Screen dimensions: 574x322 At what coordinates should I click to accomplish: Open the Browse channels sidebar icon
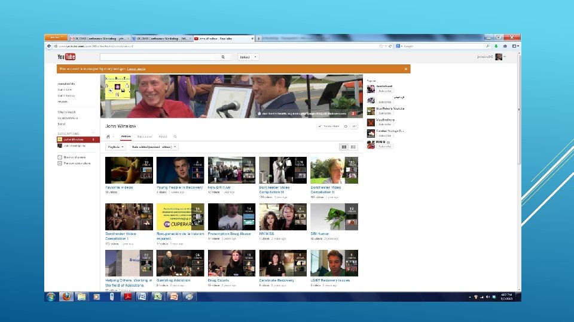click(60, 157)
